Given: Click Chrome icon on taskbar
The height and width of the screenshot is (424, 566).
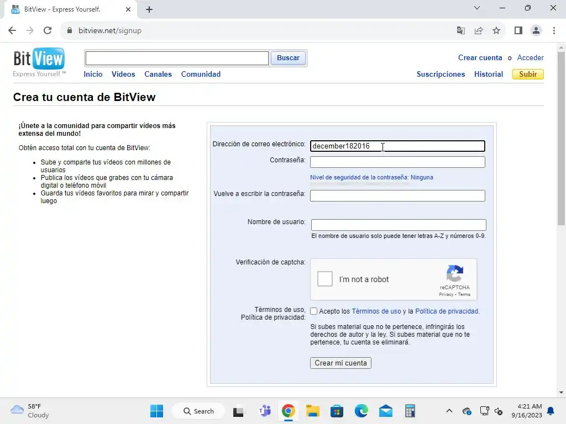Looking at the screenshot, I should (289, 411).
